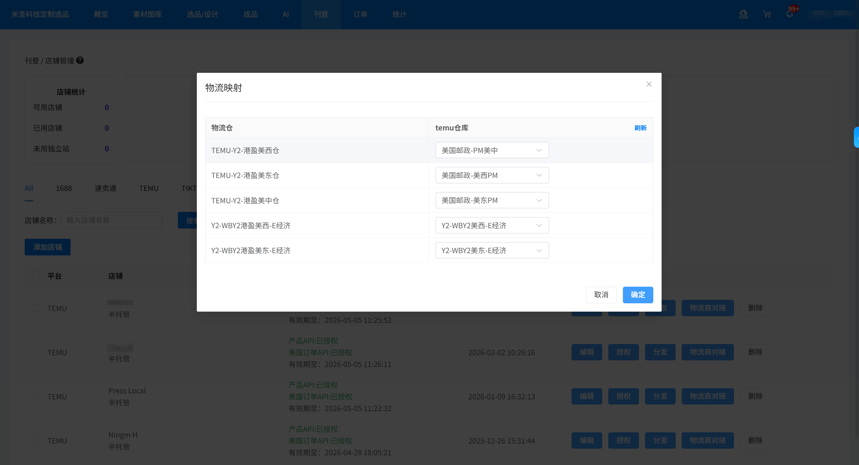Focus the 输入店铺名称 search input field
859x465 pixels.
coord(111,220)
